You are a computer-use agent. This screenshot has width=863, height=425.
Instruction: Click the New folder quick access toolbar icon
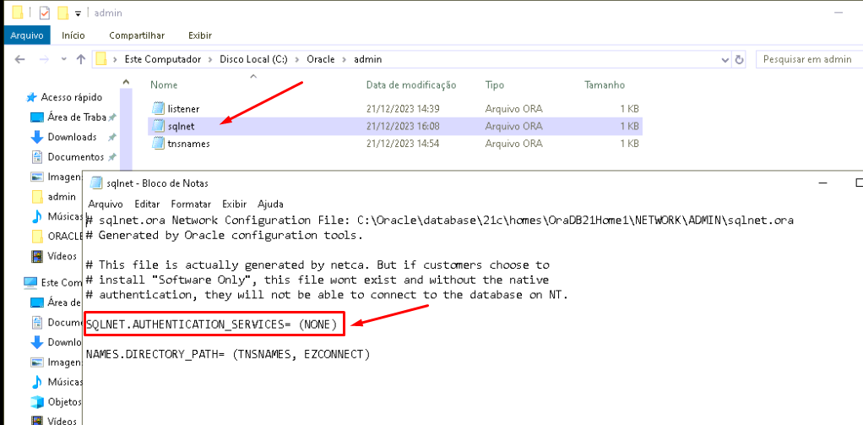point(62,14)
